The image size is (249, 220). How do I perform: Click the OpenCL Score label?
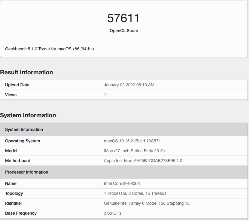[x=124, y=31]
